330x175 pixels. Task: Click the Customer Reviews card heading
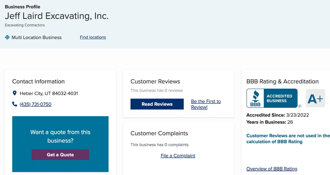pos(155,81)
